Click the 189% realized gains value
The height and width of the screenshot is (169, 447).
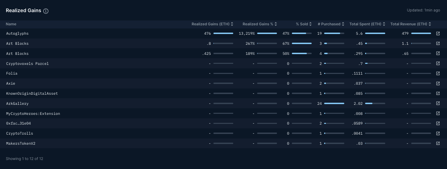tap(251, 53)
